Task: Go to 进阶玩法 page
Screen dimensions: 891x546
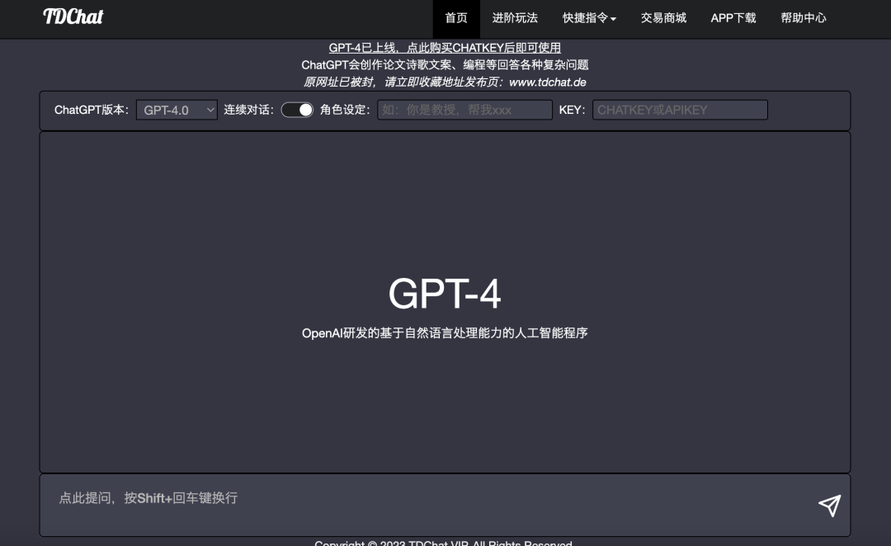Action: point(515,18)
